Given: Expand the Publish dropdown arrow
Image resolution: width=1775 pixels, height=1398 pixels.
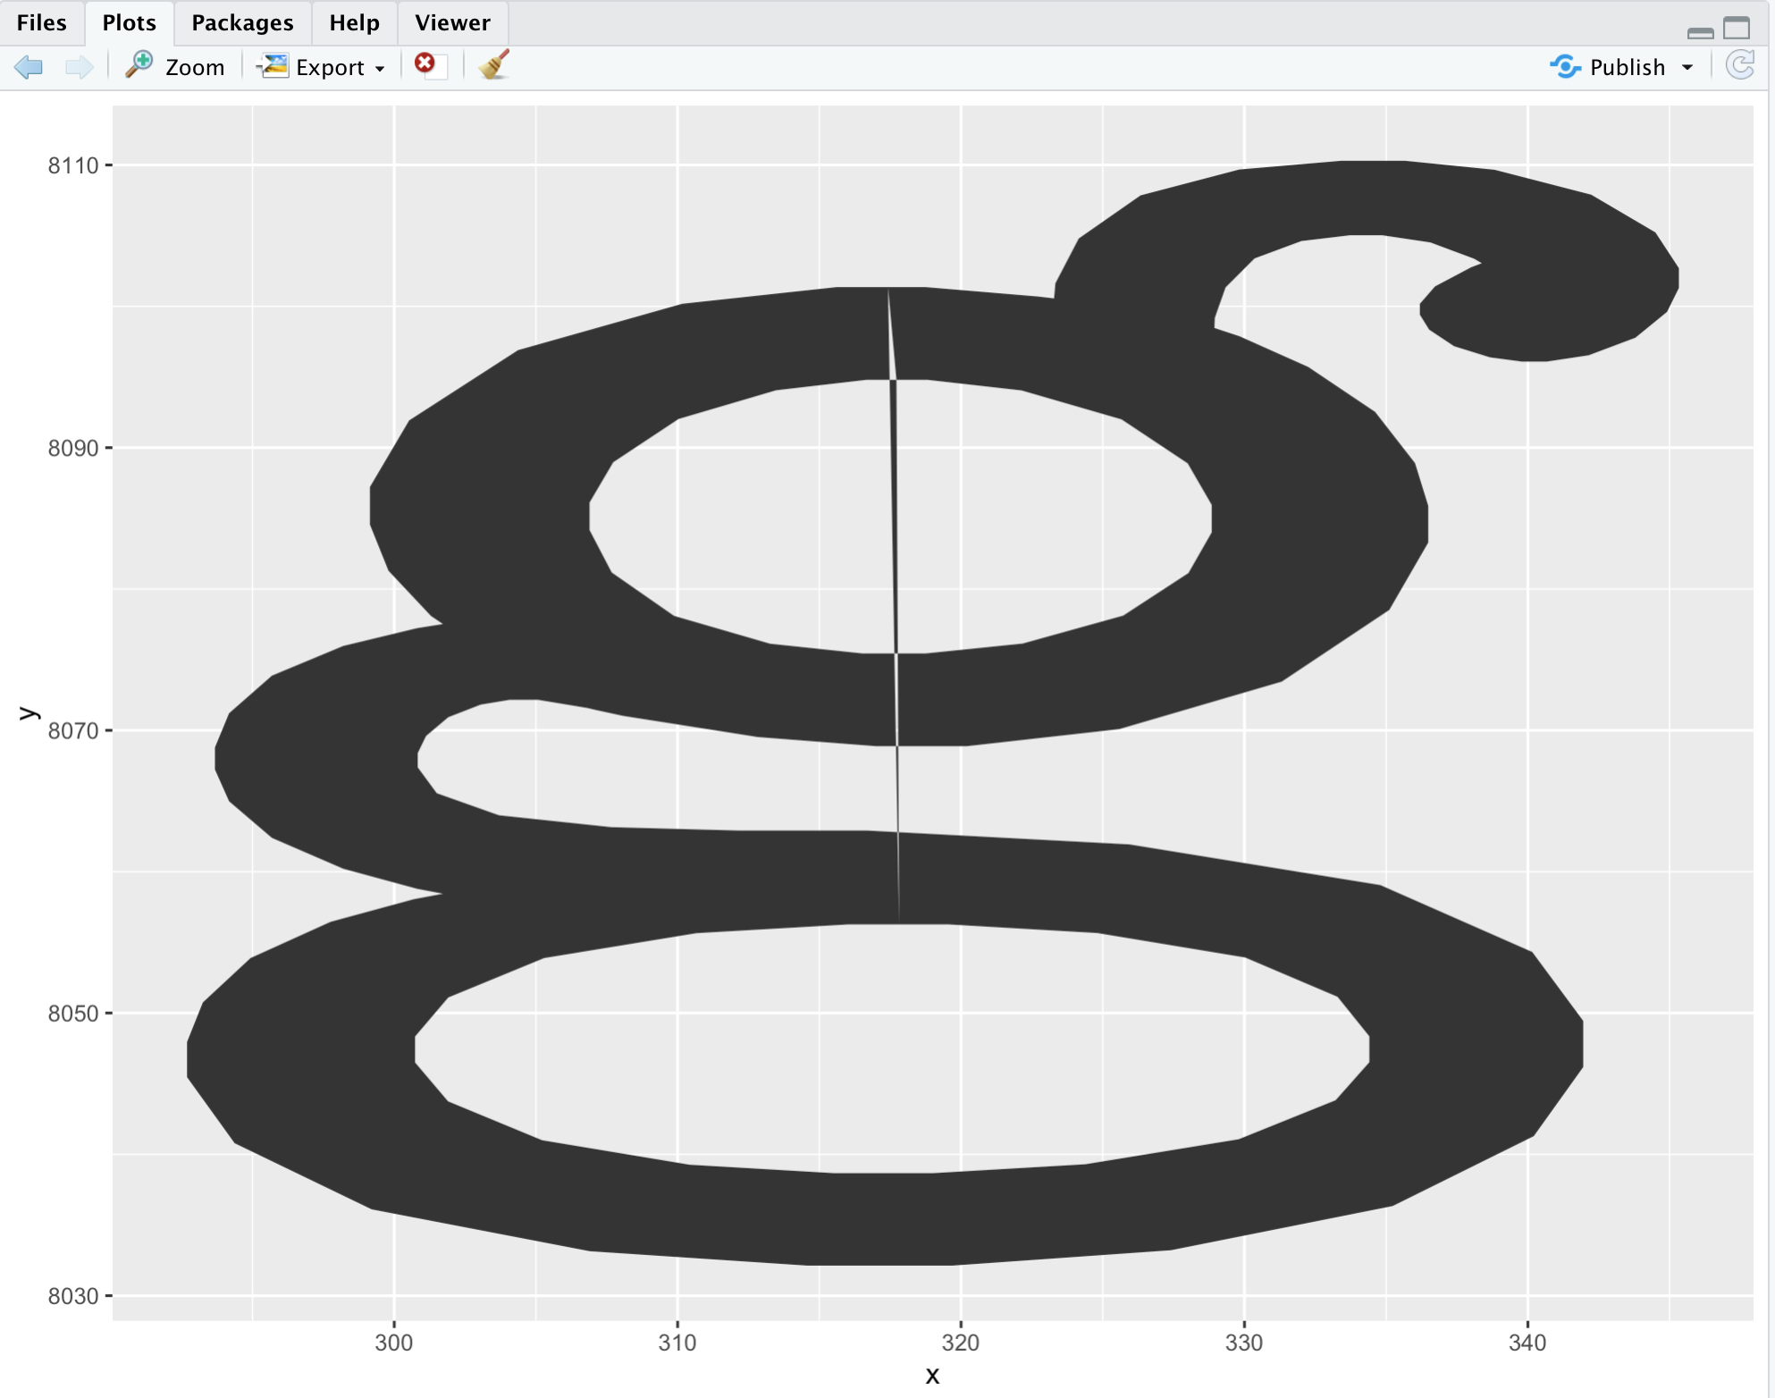Looking at the screenshot, I should [x=1687, y=68].
